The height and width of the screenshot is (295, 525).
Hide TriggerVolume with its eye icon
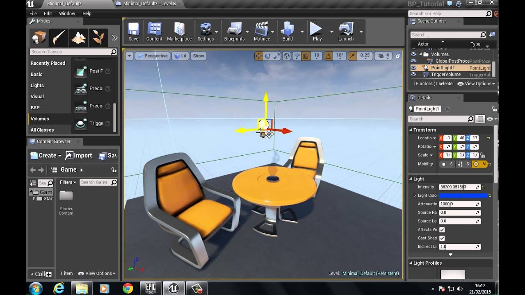(413, 75)
